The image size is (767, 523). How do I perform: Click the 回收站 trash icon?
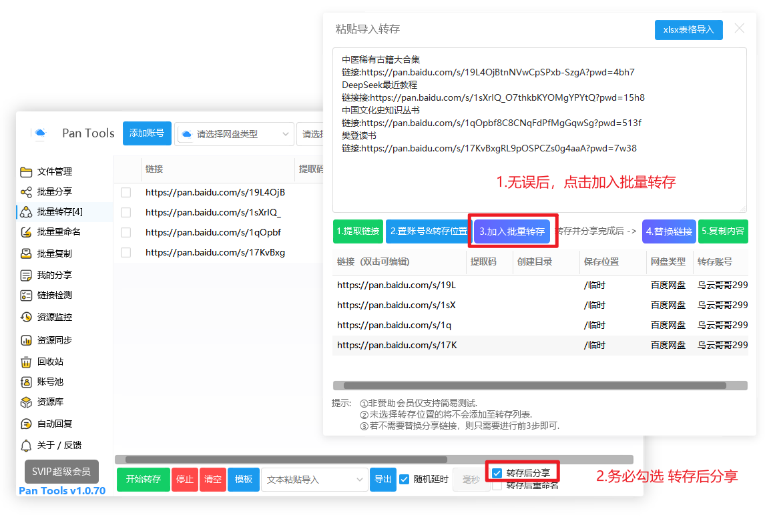pyautogui.click(x=26, y=362)
